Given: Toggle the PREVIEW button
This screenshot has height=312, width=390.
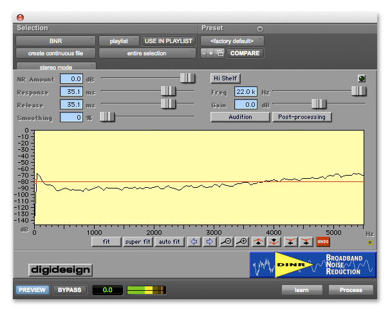Looking at the screenshot, I should click(x=32, y=290).
